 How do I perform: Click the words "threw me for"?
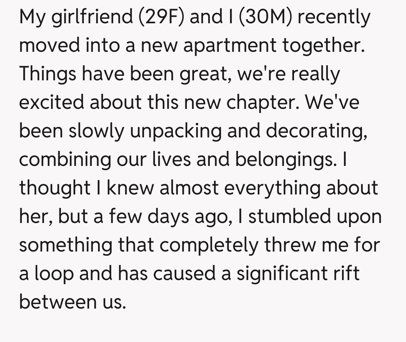pyautogui.click(x=322, y=245)
